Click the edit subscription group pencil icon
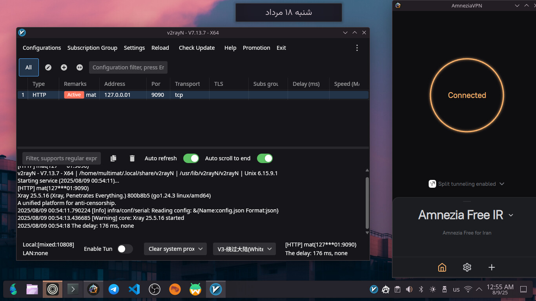 (48, 67)
